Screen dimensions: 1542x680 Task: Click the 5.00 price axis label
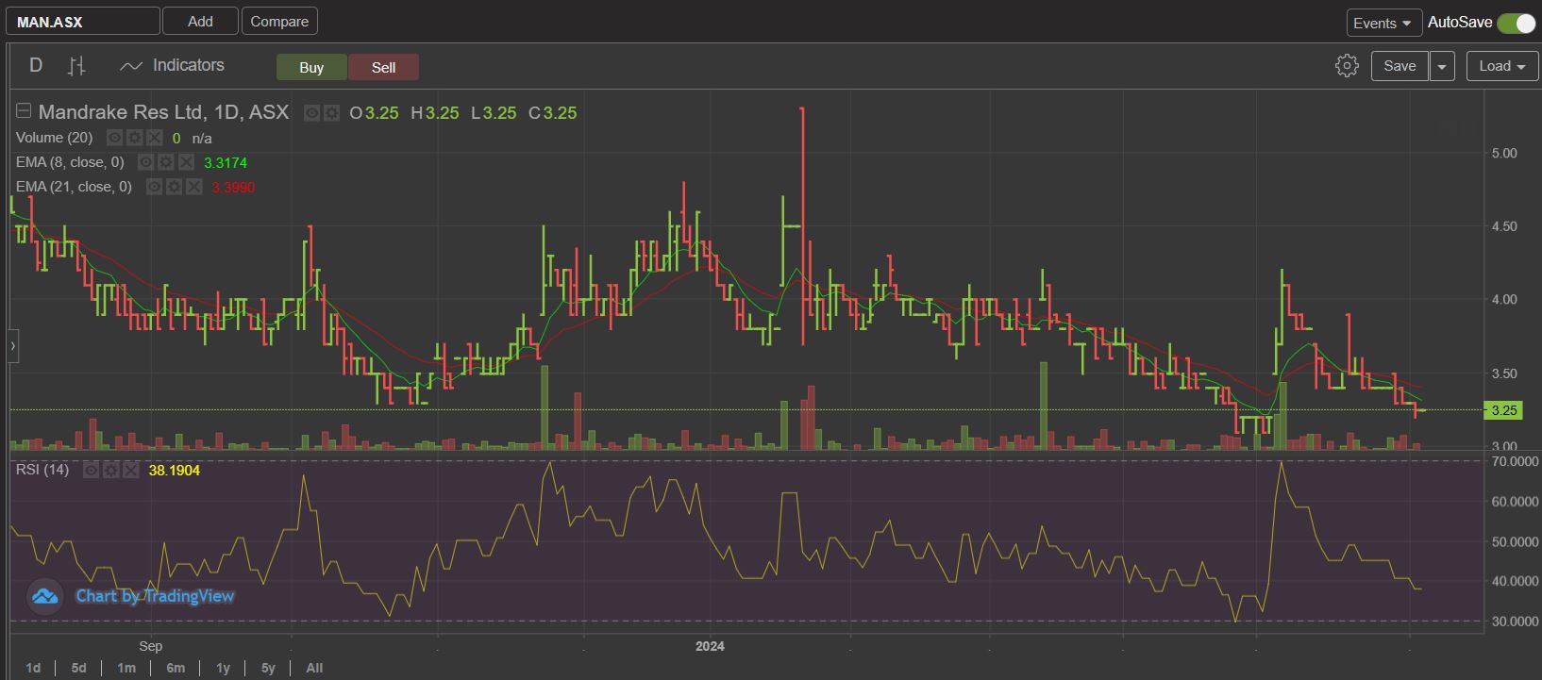(1504, 153)
